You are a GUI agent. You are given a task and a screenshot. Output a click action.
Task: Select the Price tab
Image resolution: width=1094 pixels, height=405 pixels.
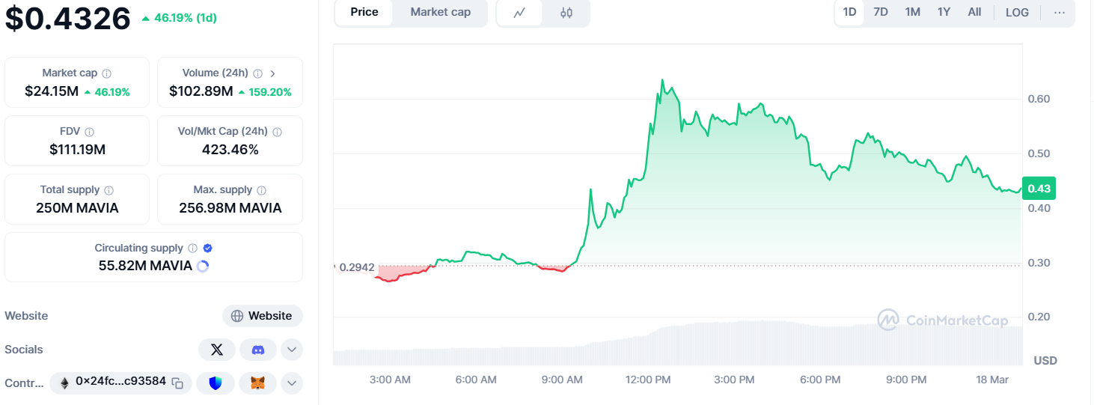pyautogui.click(x=364, y=13)
